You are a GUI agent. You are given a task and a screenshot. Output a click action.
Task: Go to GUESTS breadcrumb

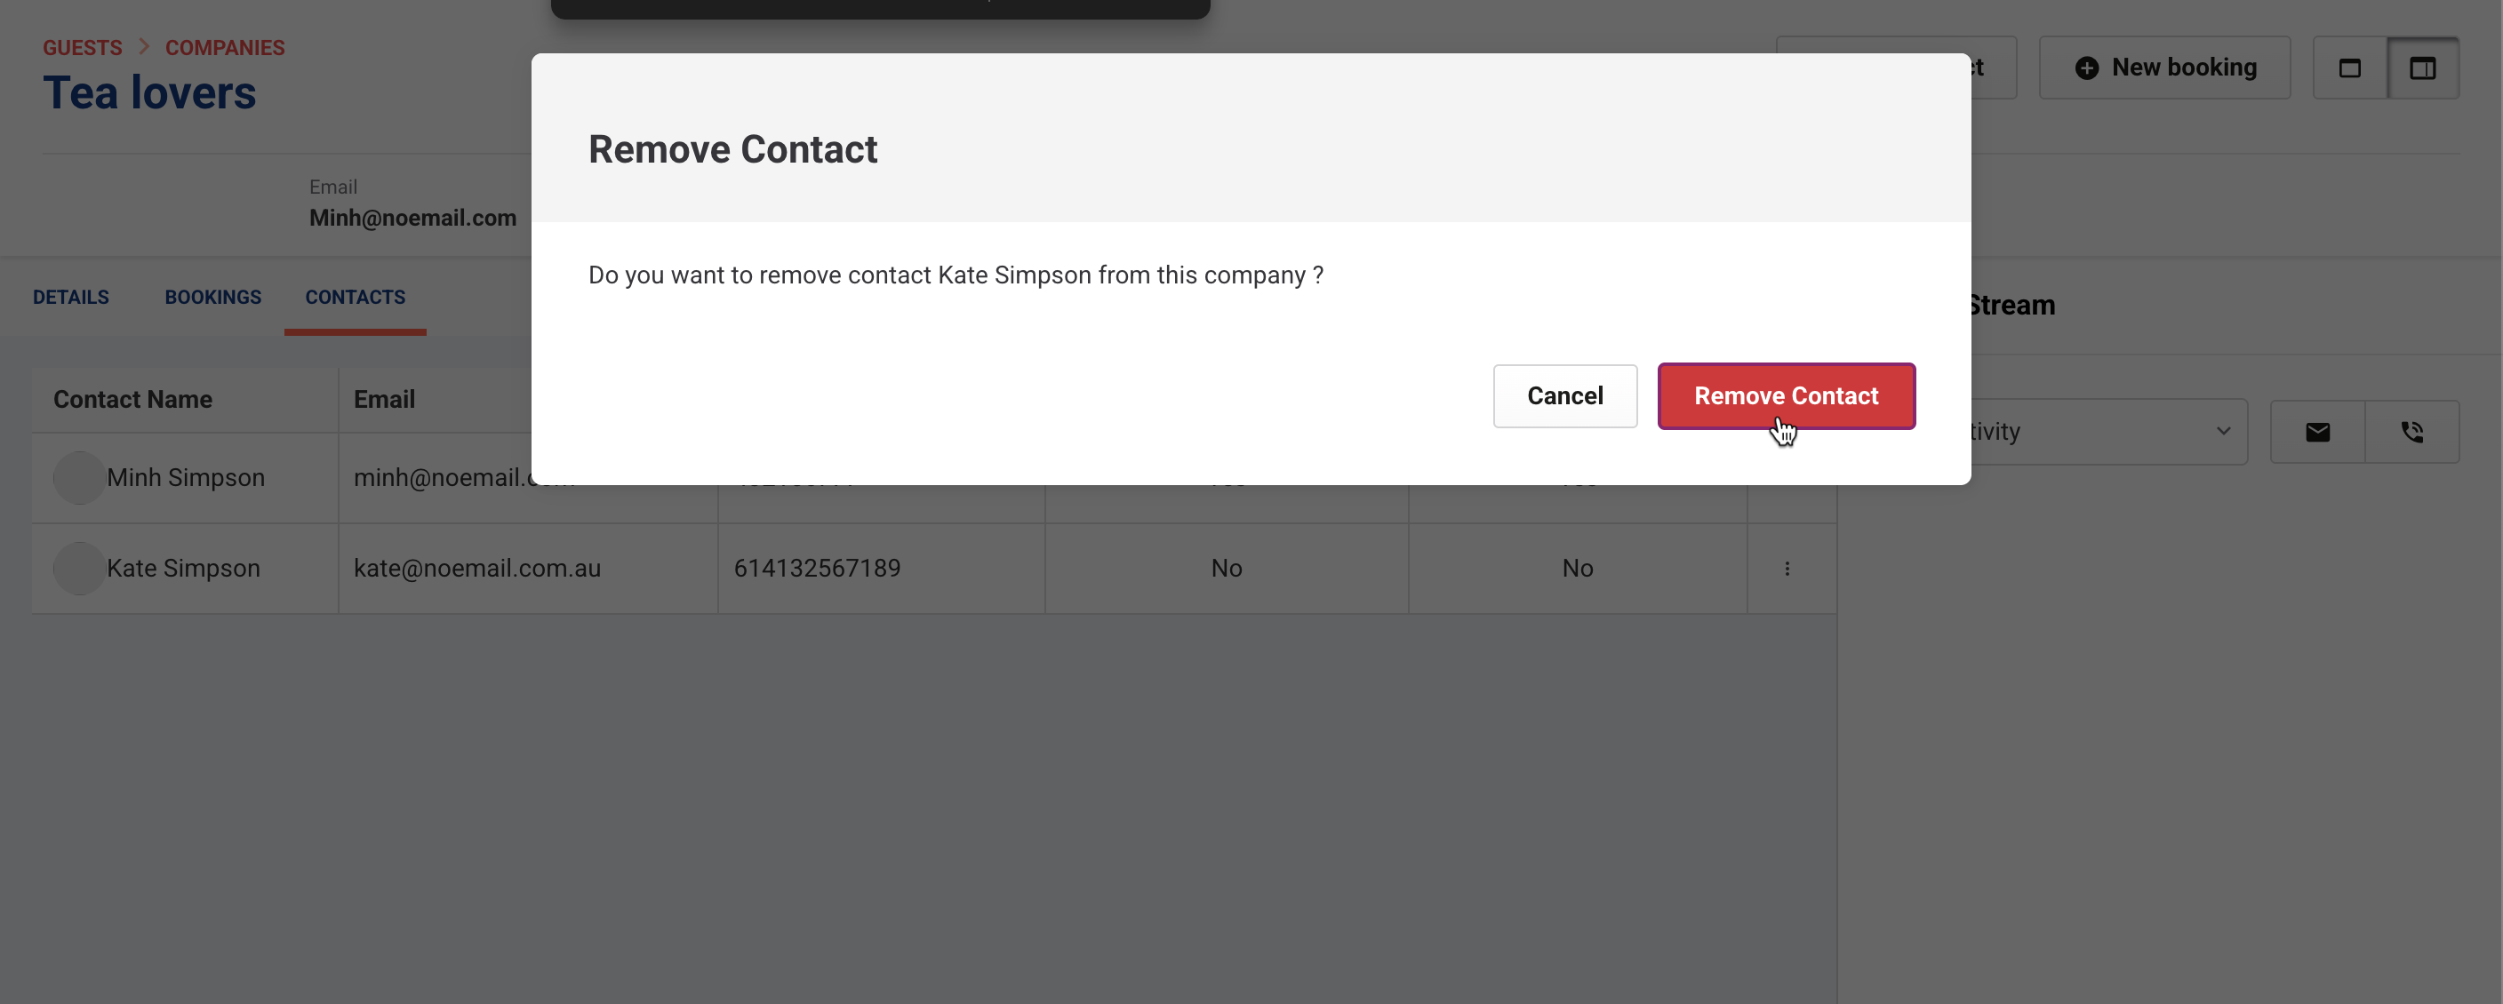click(x=83, y=48)
